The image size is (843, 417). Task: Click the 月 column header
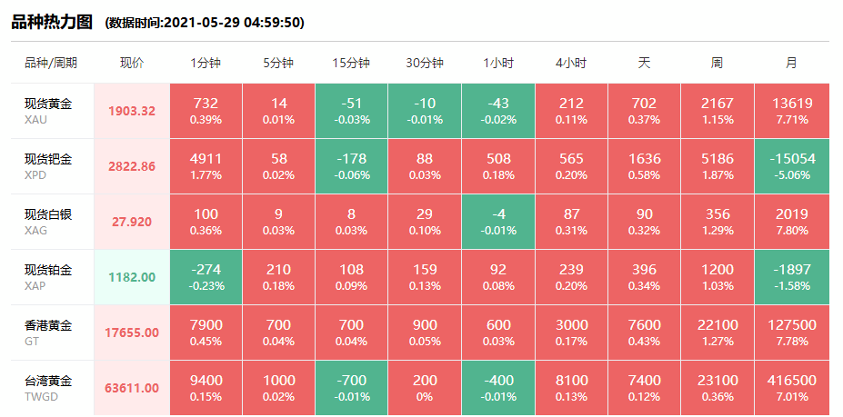coord(791,63)
